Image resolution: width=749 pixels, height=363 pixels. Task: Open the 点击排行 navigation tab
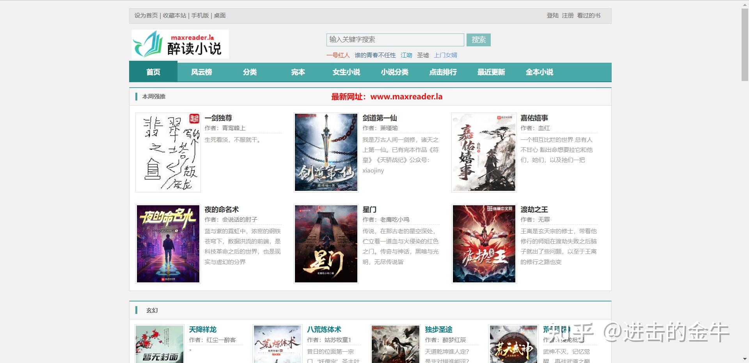[443, 72]
